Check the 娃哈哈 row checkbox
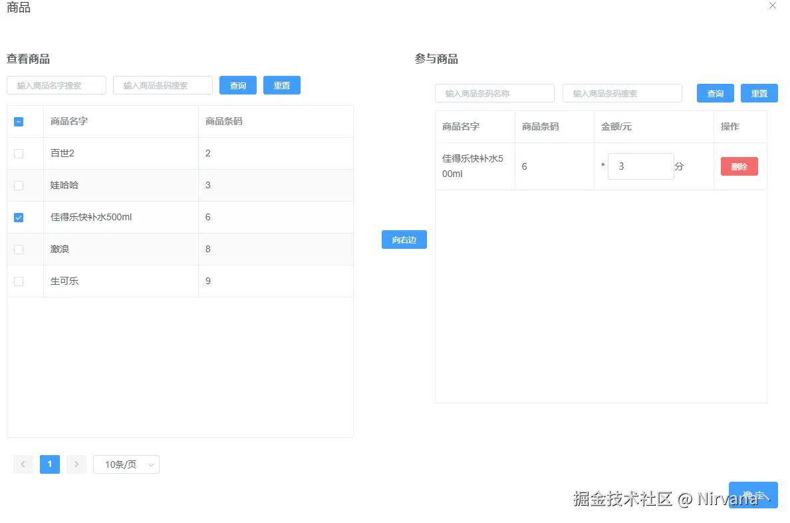 (19, 186)
